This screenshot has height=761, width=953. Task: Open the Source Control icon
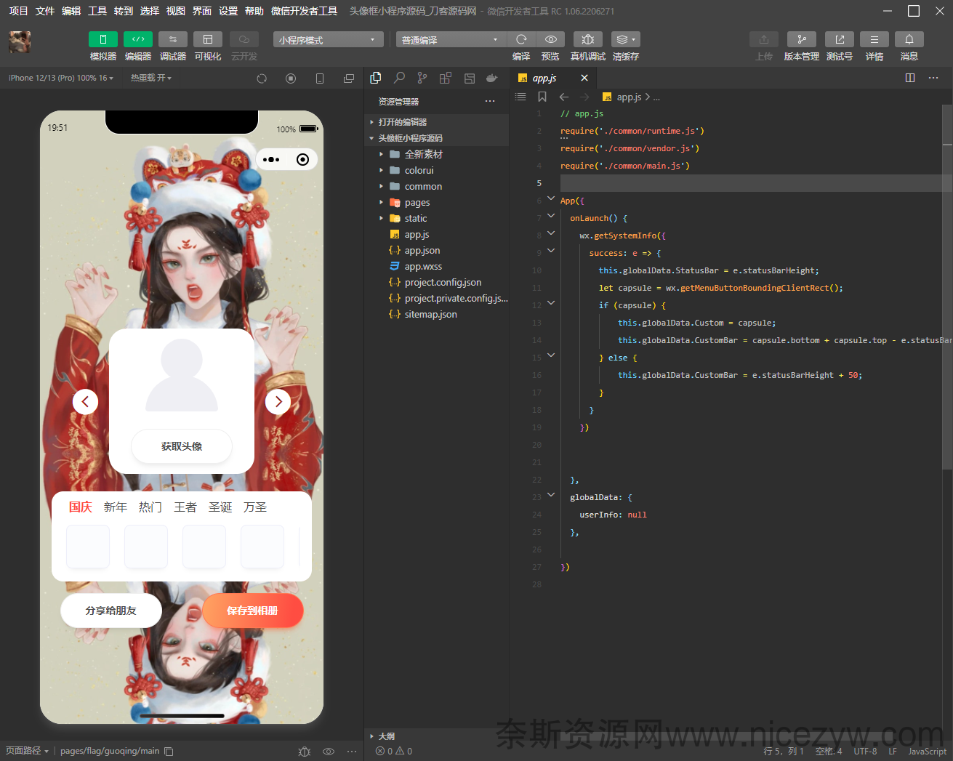422,78
